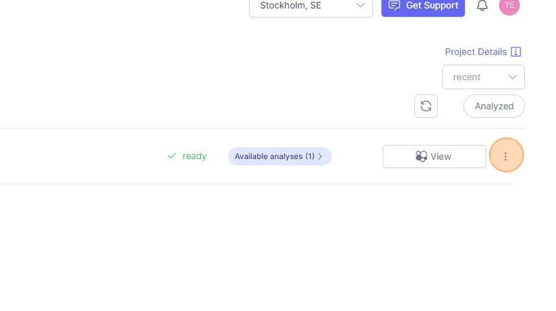
Task: Open the notifications bell
Action: click(482, 5)
